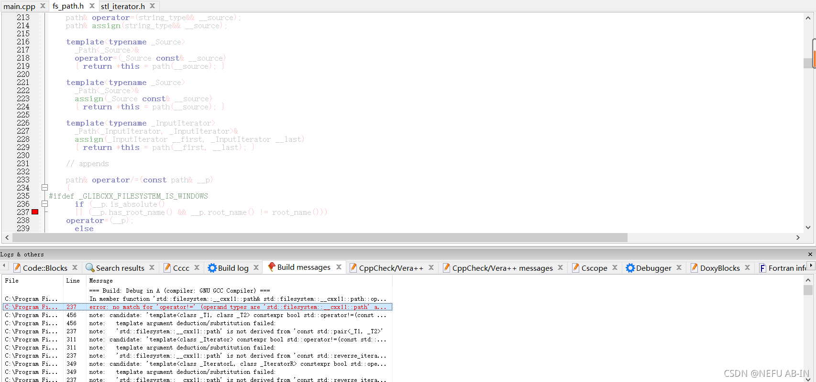Select the 'const std::pair<_T1, _T2>' note row
Viewport: 816px width, 382px height.
(198, 331)
